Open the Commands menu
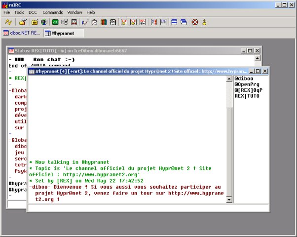Image resolution: width=297 pixels, height=237 pixels. click(52, 12)
